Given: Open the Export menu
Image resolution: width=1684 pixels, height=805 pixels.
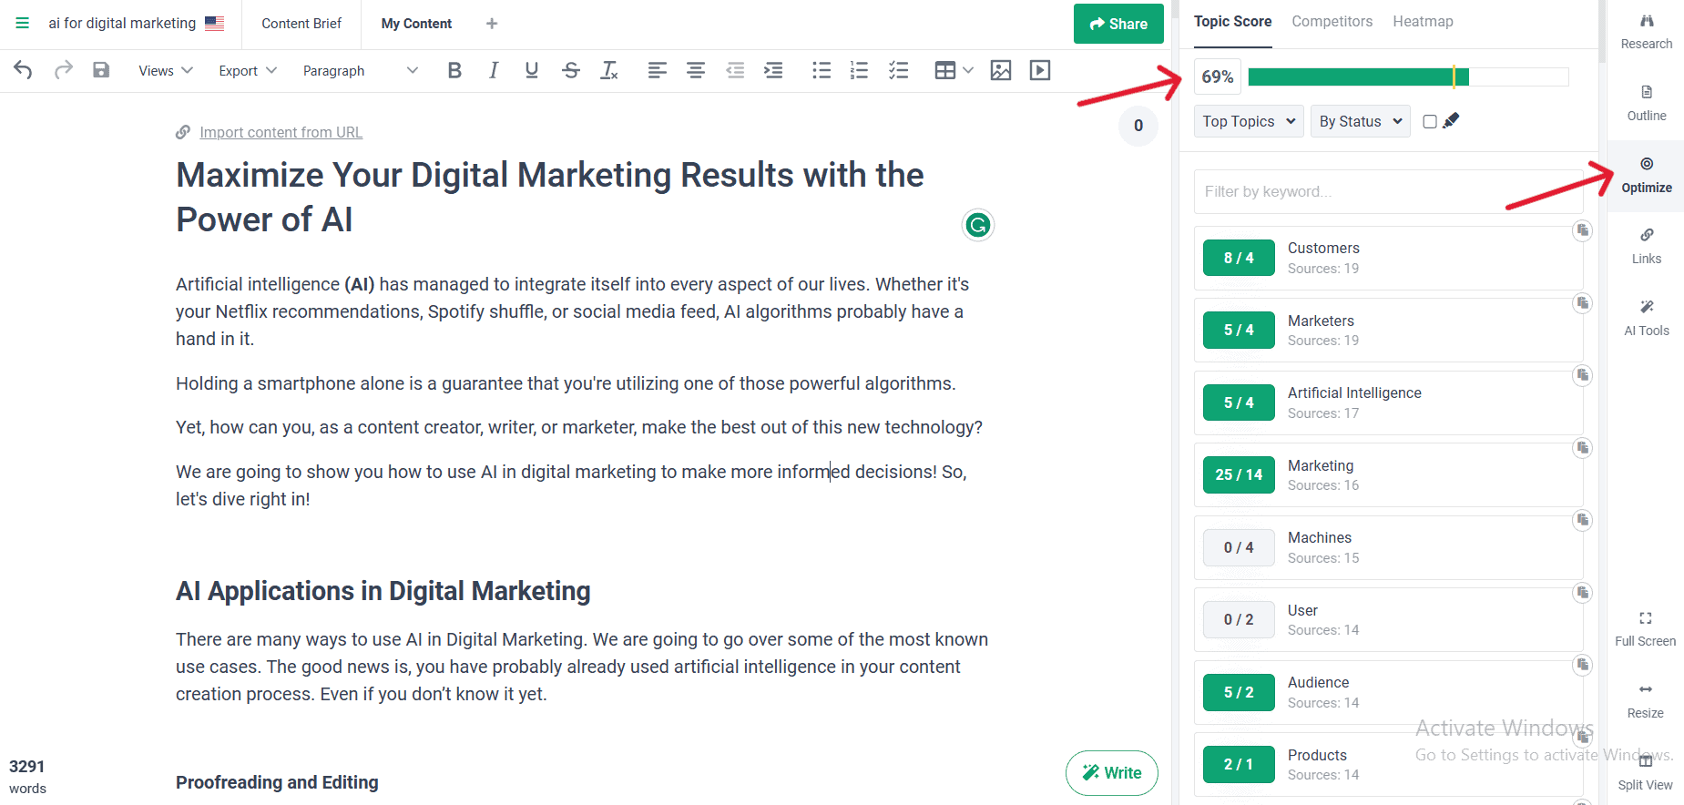Looking at the screenshot, I should [247, 70].
